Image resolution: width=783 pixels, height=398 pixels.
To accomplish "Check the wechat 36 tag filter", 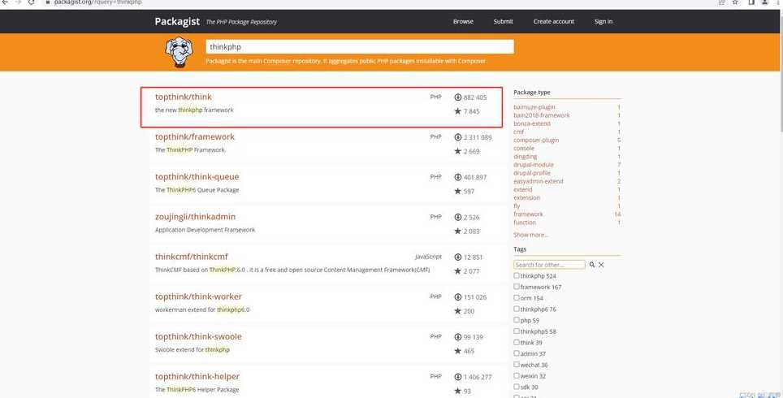I will 517,365.
